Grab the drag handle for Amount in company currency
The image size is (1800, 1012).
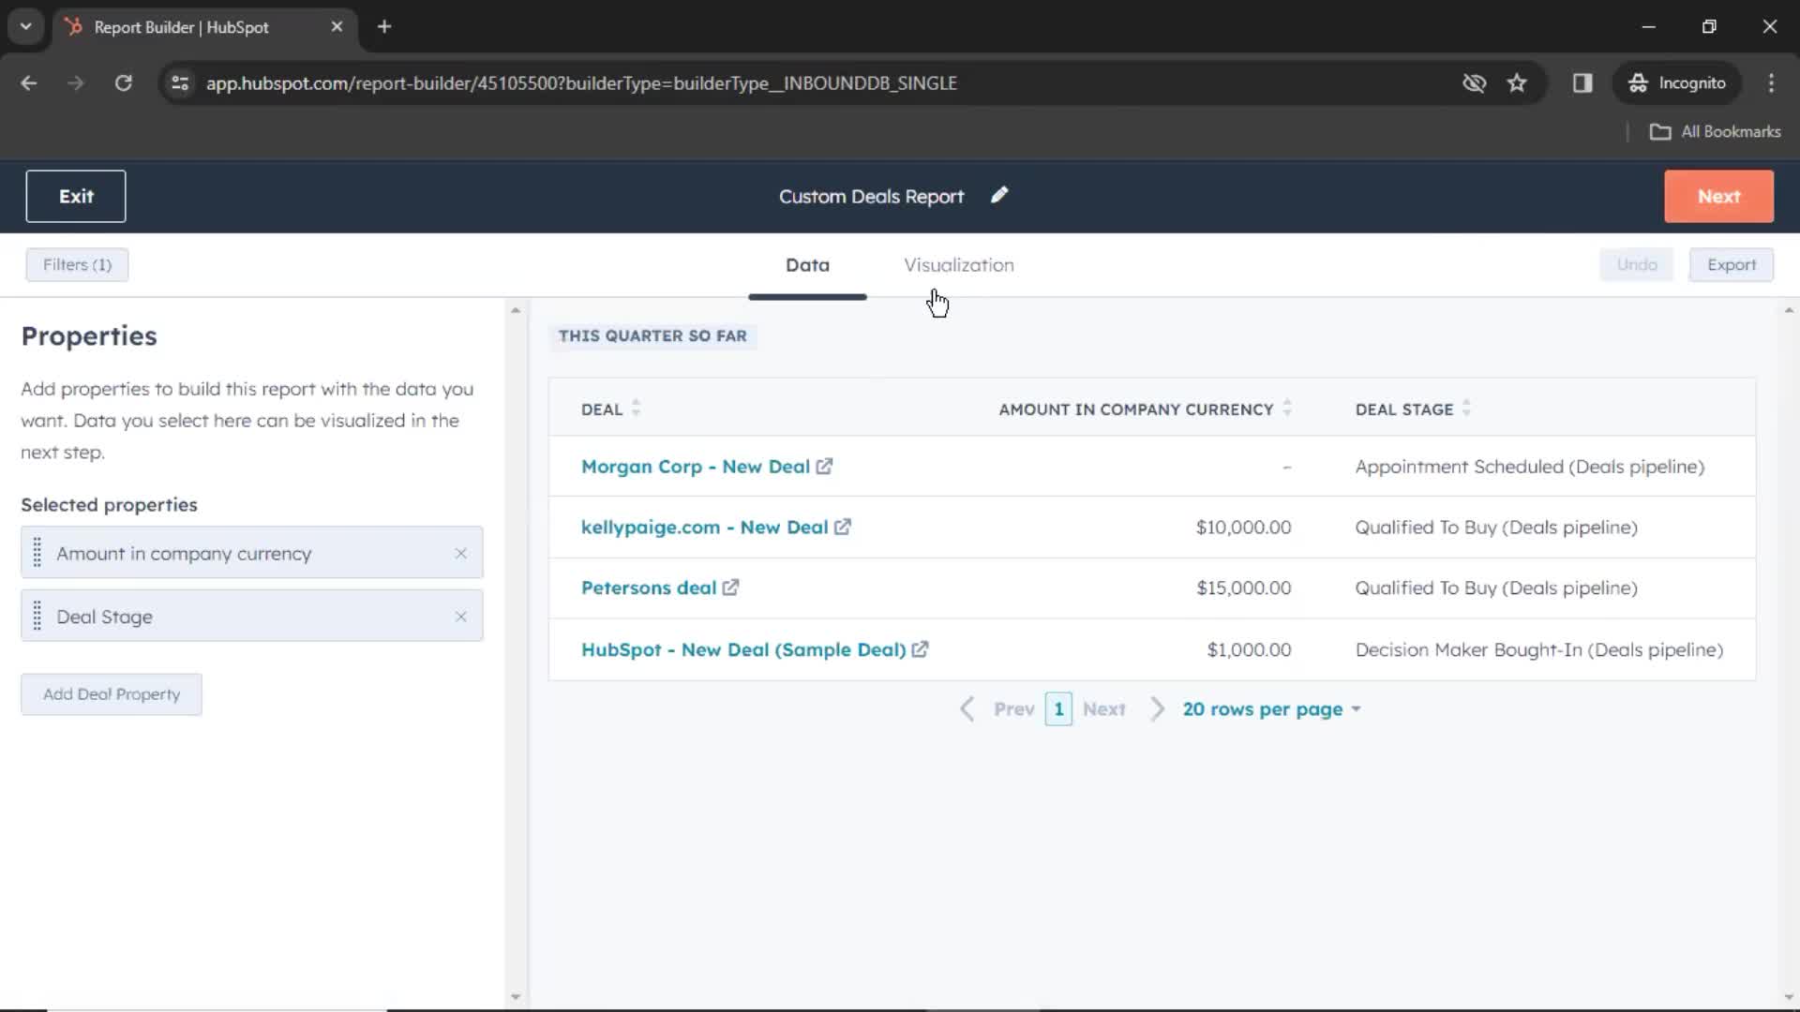tap(37, 553)
